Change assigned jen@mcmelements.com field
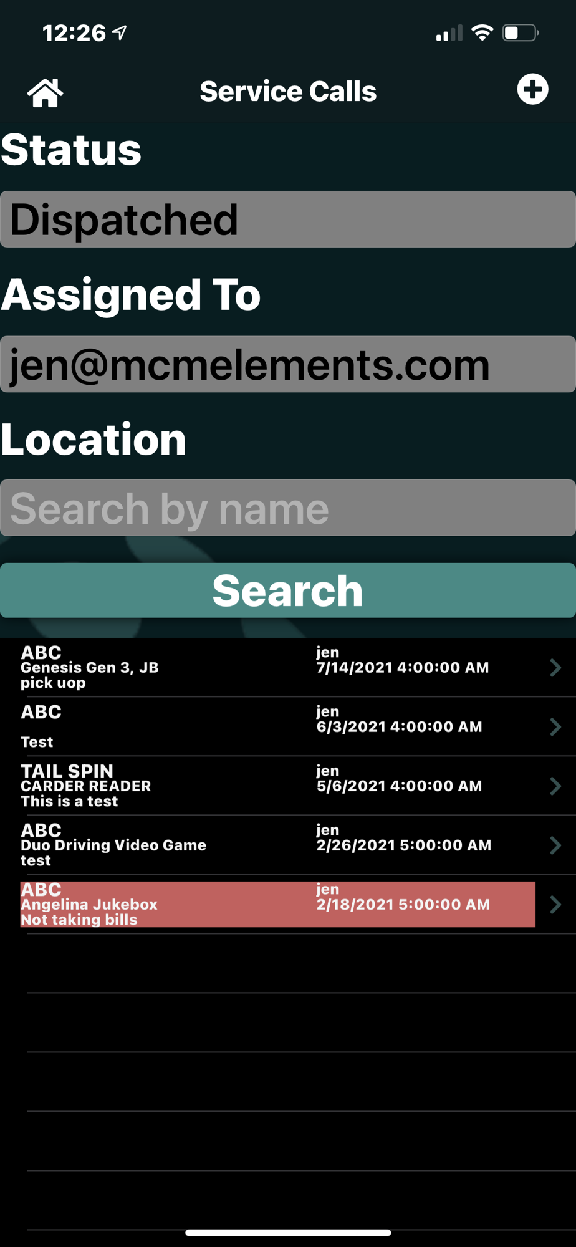The width and height of the screenshot is (576, 1247). click(288, 364)
